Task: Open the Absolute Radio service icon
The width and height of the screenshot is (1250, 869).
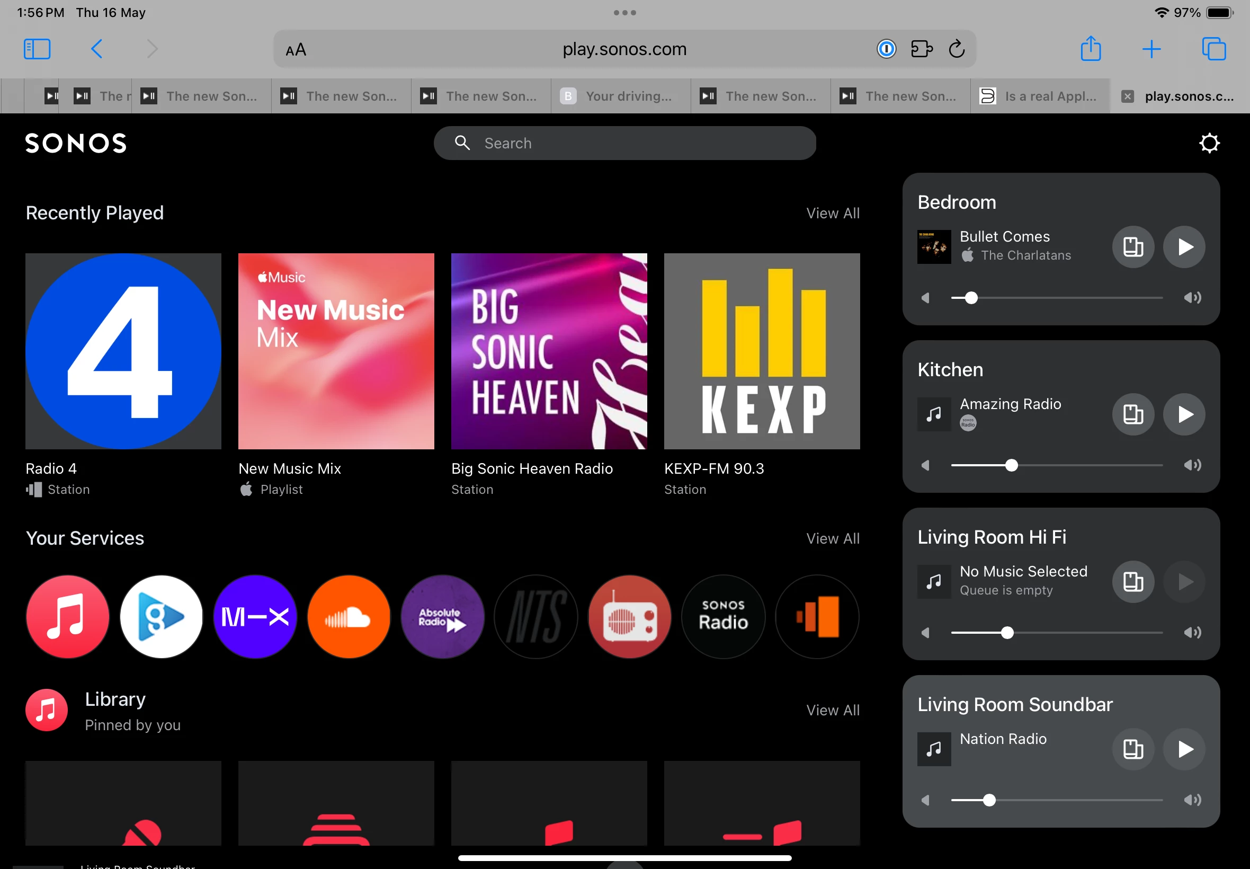Action: coord(442,617)
